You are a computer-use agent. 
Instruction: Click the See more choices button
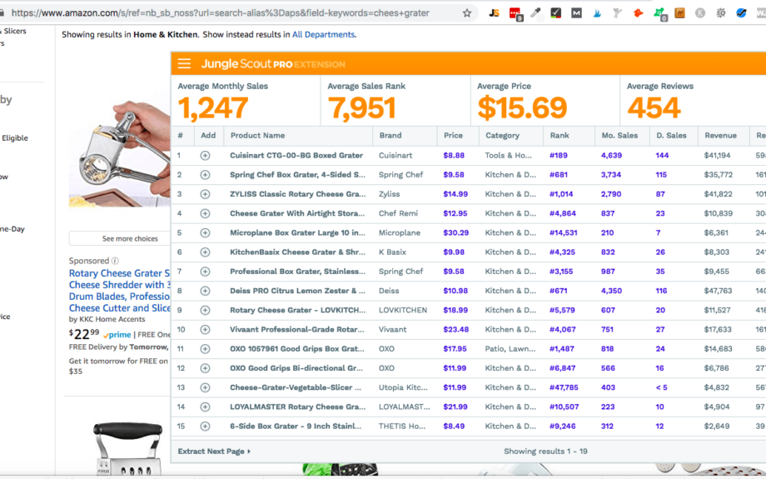coord(120,238)
